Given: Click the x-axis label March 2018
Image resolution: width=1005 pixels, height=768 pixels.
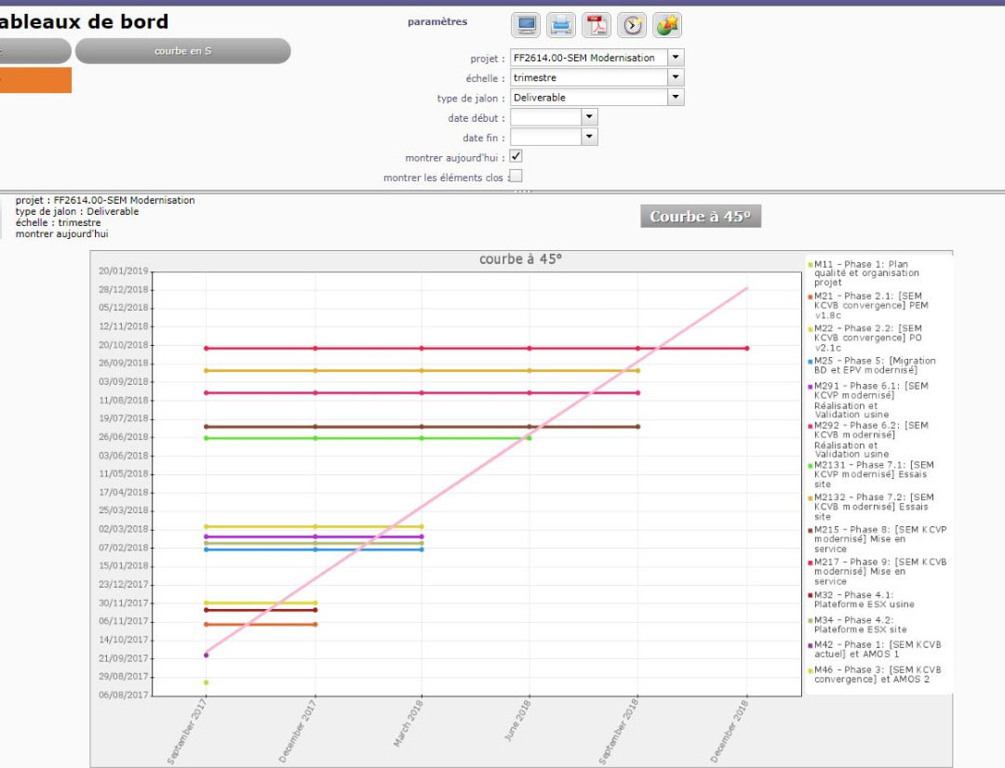Looking at the screenshot, I should click(x=409, y=723).
